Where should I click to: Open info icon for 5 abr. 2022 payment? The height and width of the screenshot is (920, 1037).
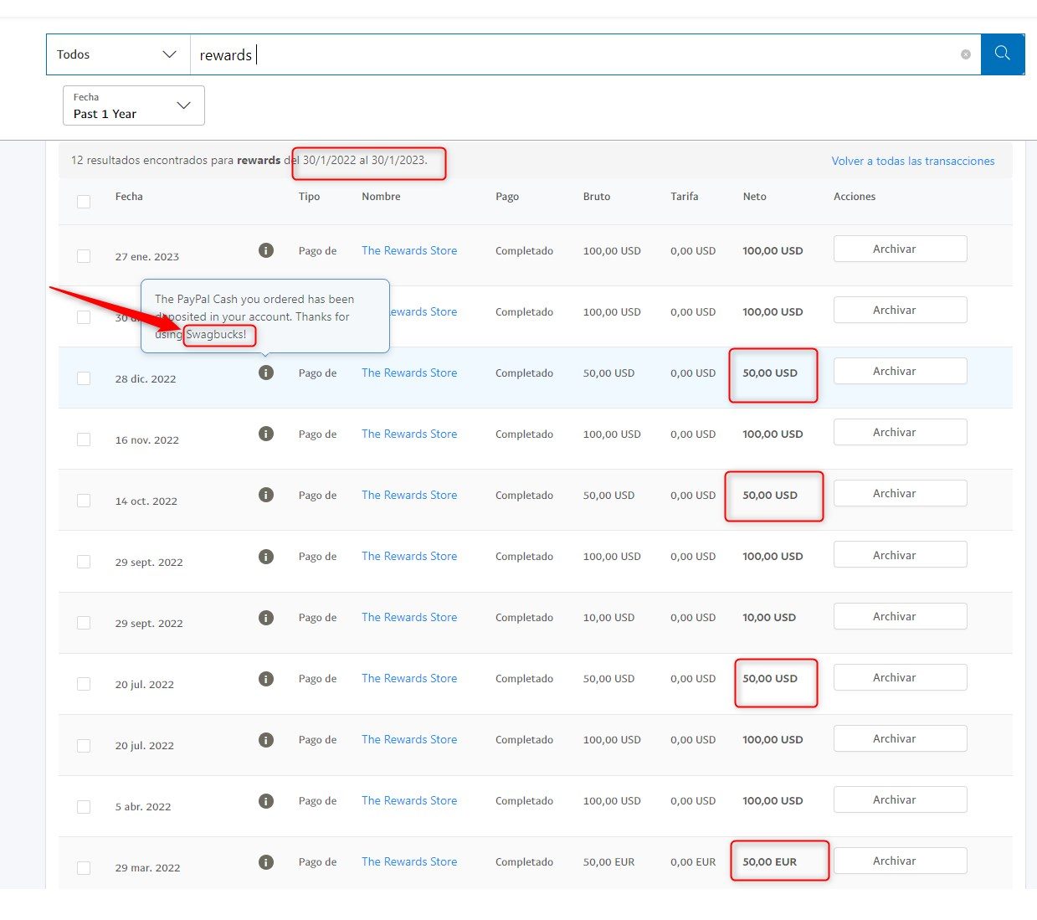(x=266, y=800)
